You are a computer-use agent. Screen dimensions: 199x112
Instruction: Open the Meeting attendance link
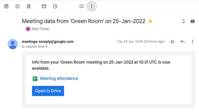(59, 79)
